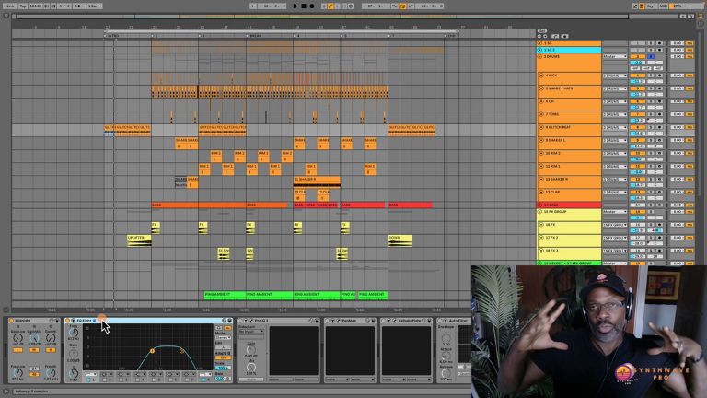Open EQ Eight Stereo mode dropdown
This screenshot has height=398, width=707.
[x=223, y=337]
